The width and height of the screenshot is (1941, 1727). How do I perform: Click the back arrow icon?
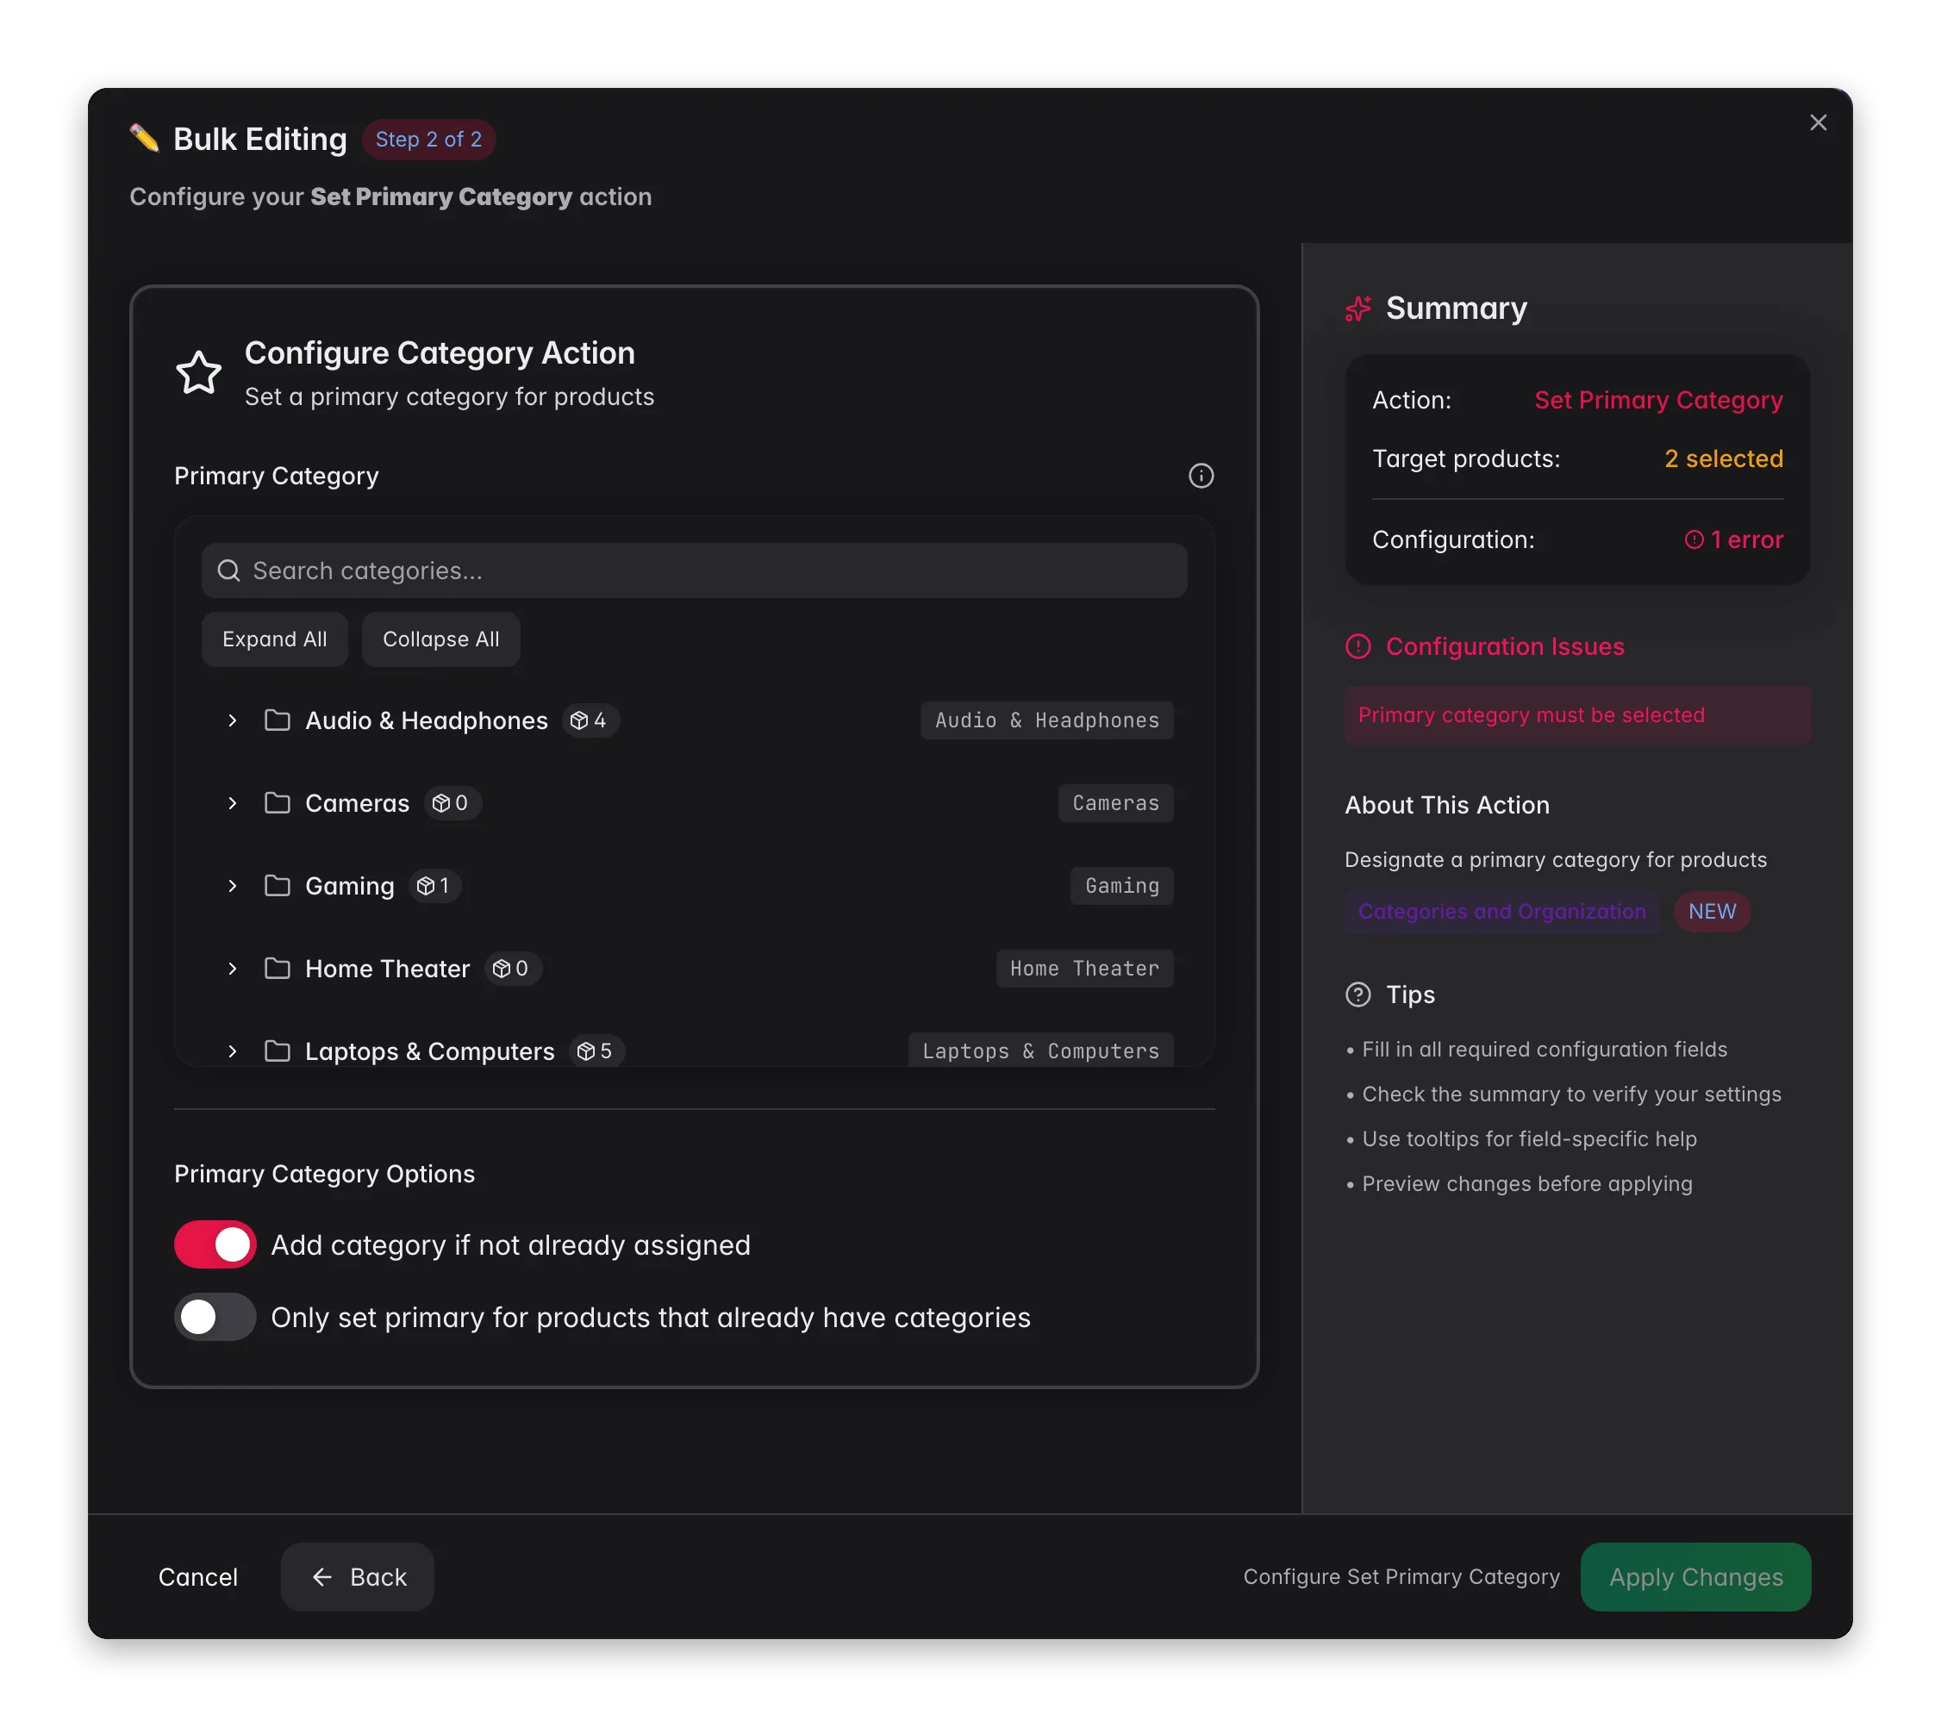[x=321, y=1577]
